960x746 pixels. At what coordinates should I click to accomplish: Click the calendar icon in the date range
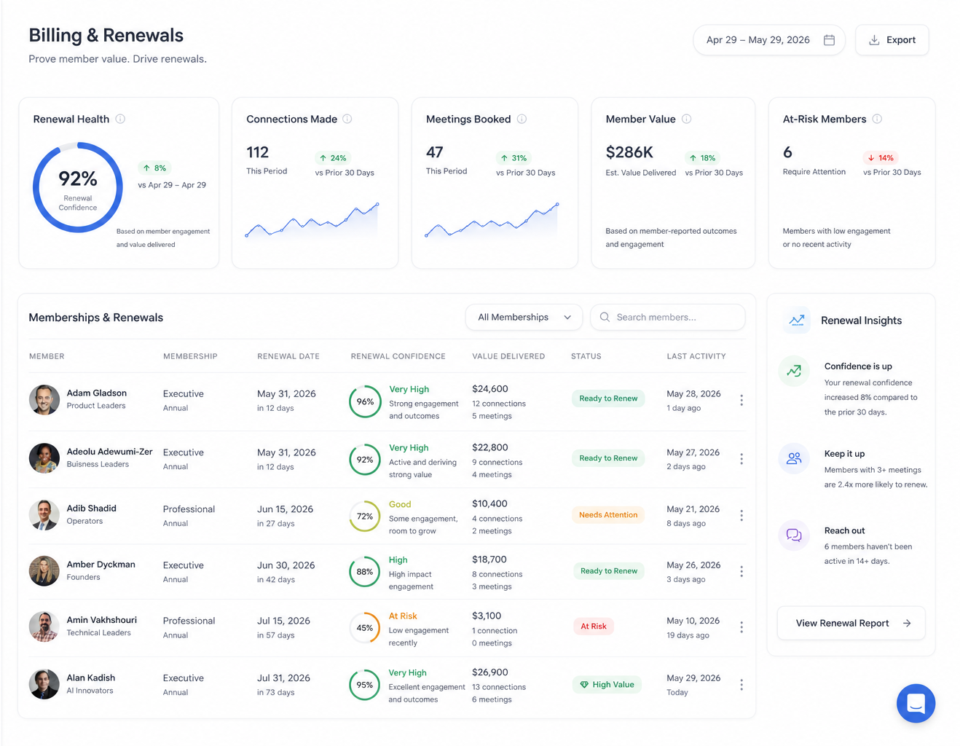coord(829,40)
